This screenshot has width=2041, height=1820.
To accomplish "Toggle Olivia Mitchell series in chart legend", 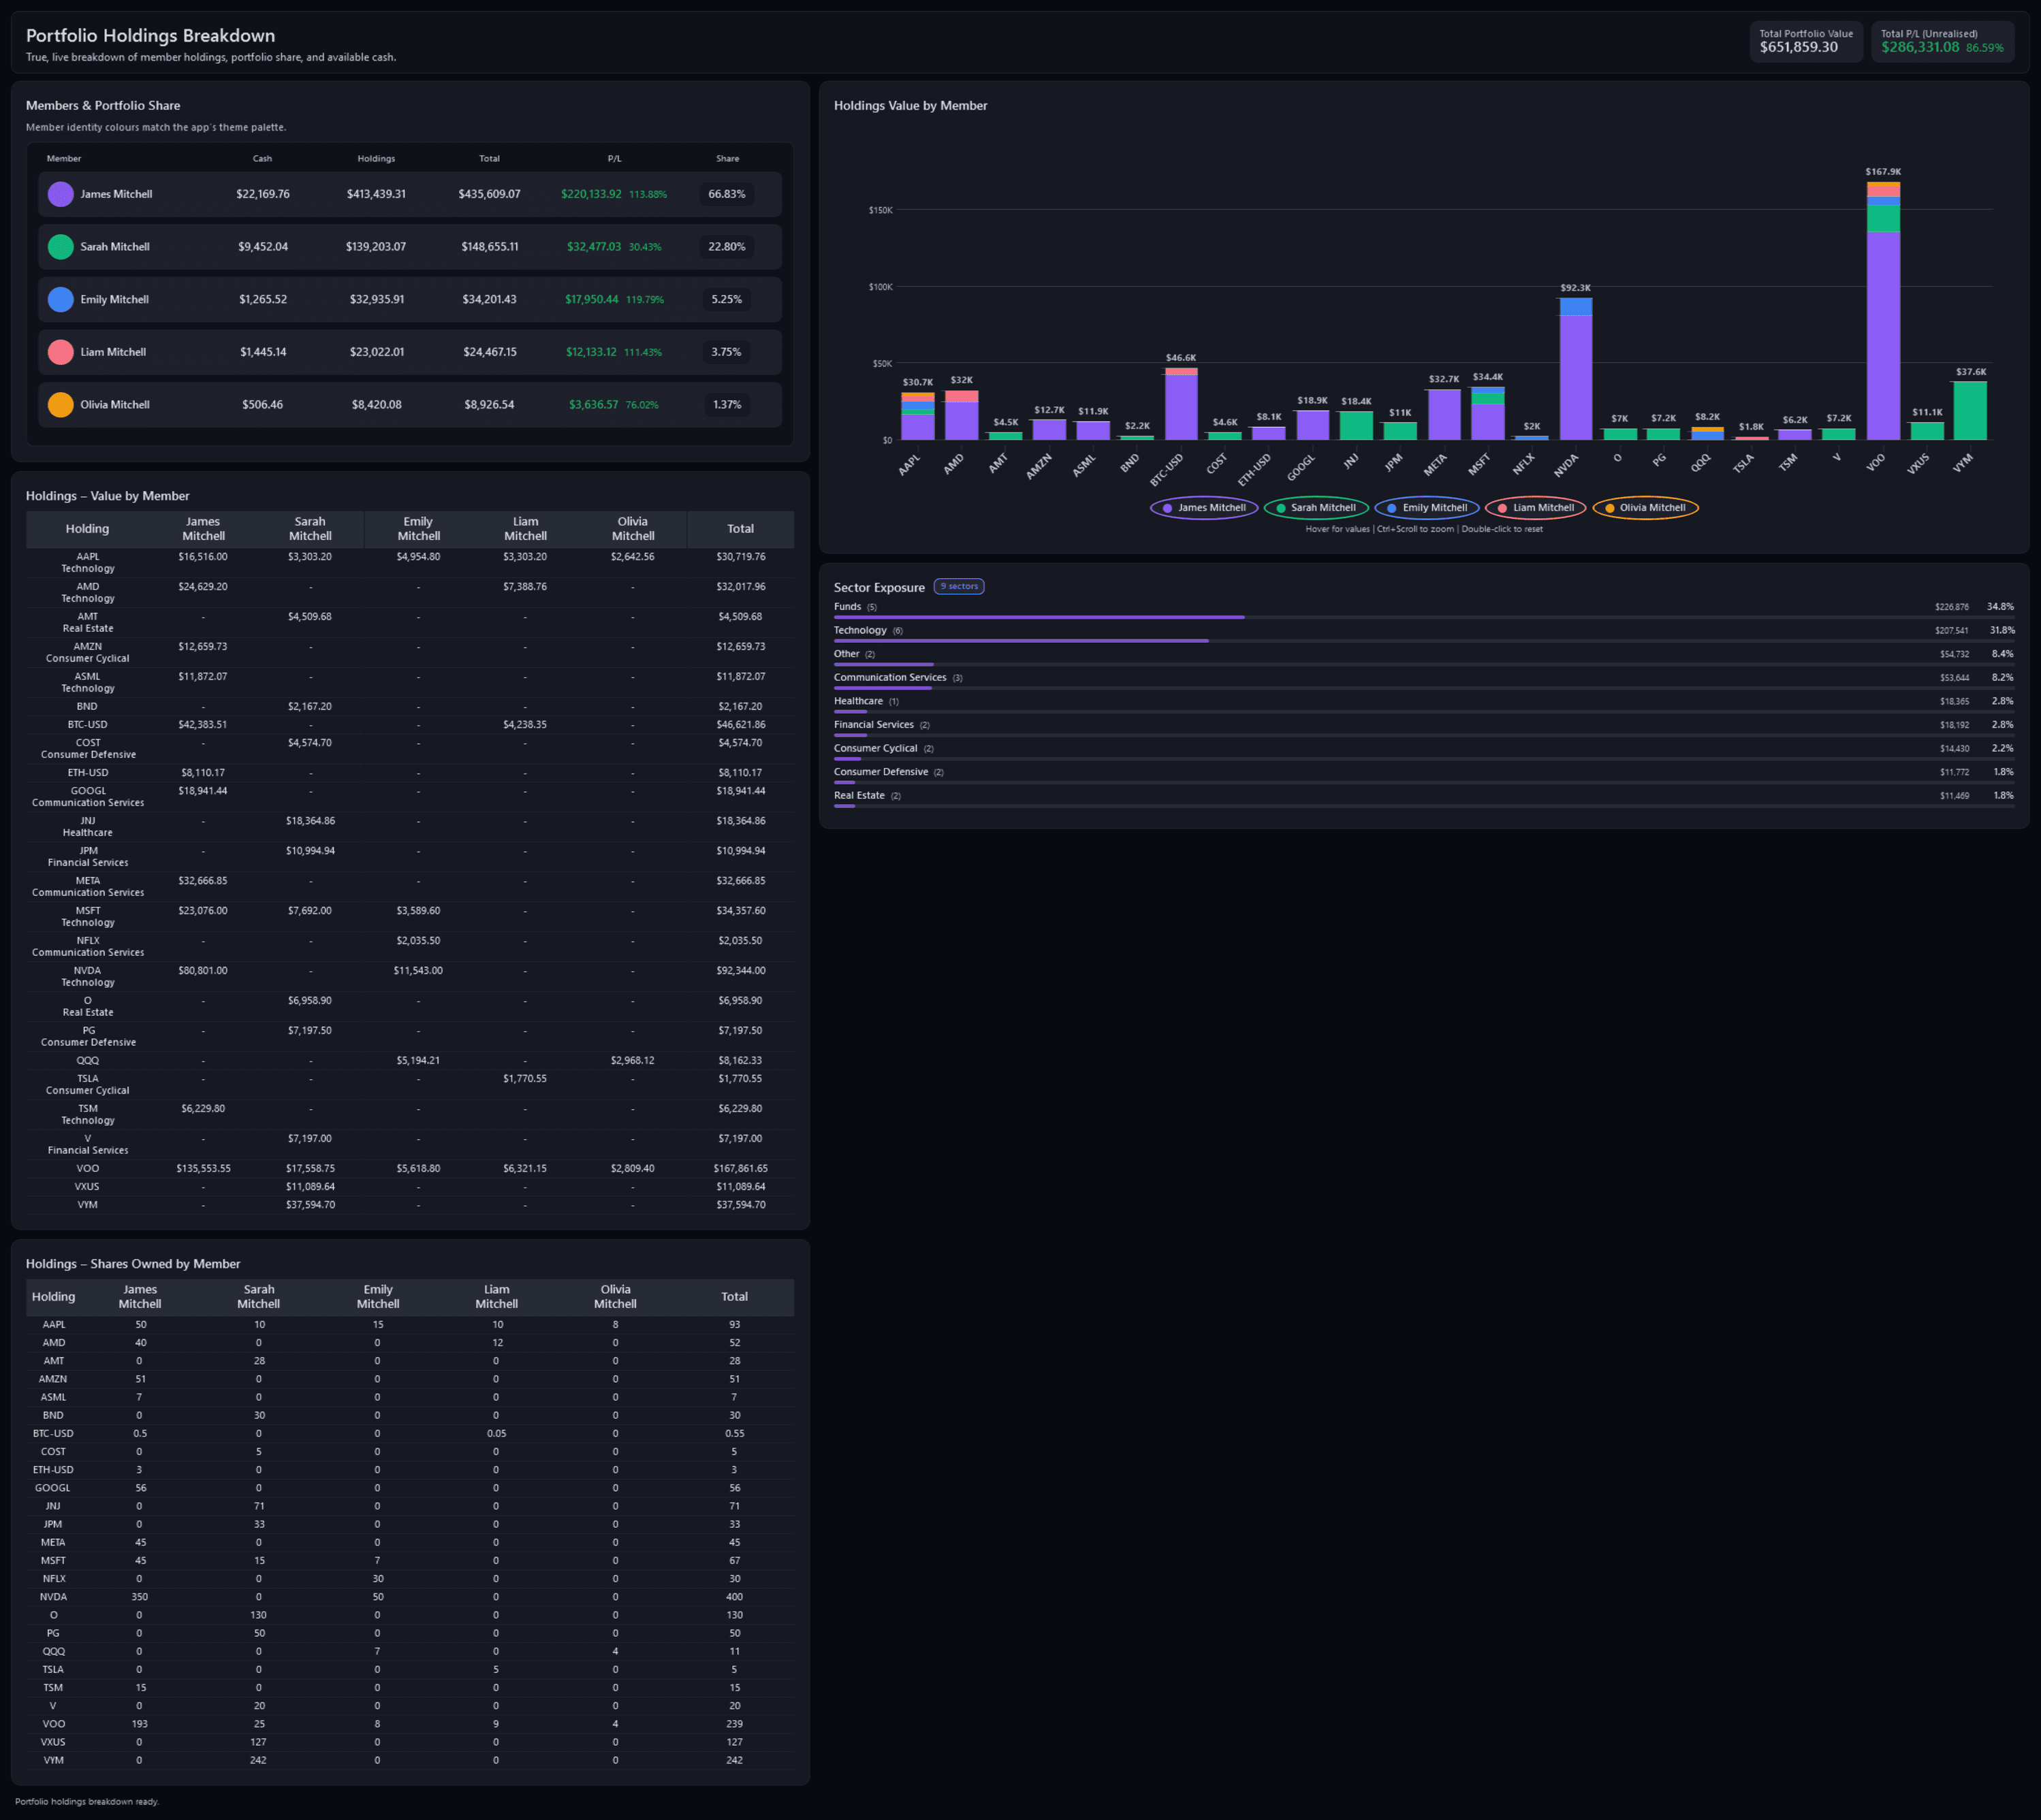I will [1645, 508].
